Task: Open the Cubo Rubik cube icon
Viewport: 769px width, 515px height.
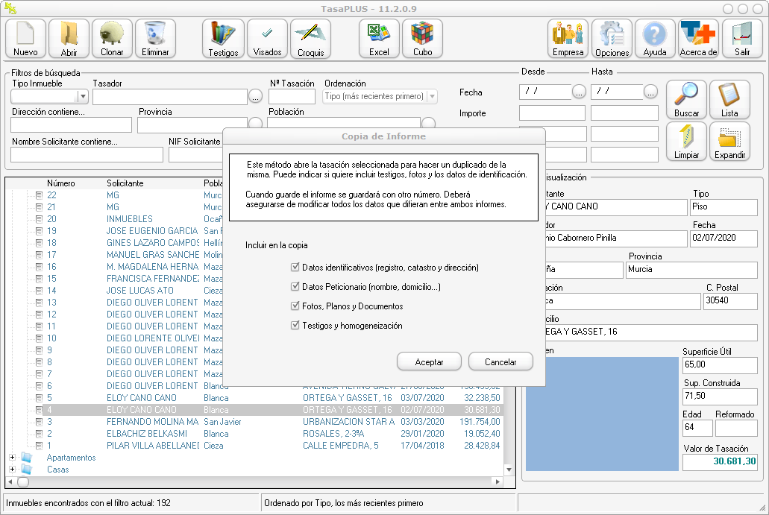Action: [x=422, y=38]
